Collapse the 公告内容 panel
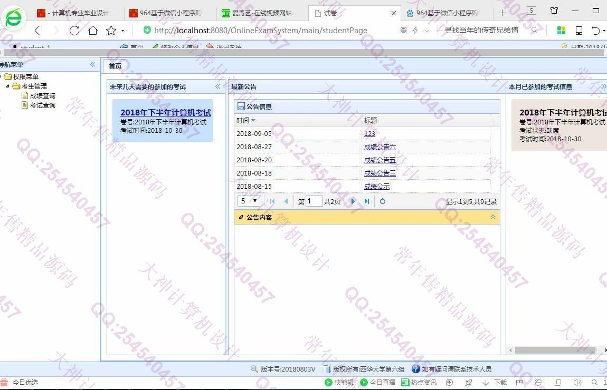The image size is (607, 390). 493,217
